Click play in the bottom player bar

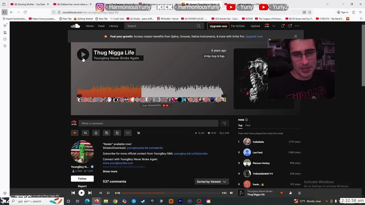pos(81,193)
